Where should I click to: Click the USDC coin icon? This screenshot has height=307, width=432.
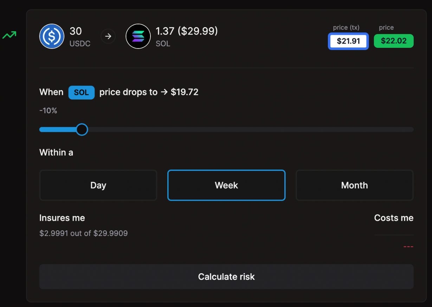pos(52,36)
